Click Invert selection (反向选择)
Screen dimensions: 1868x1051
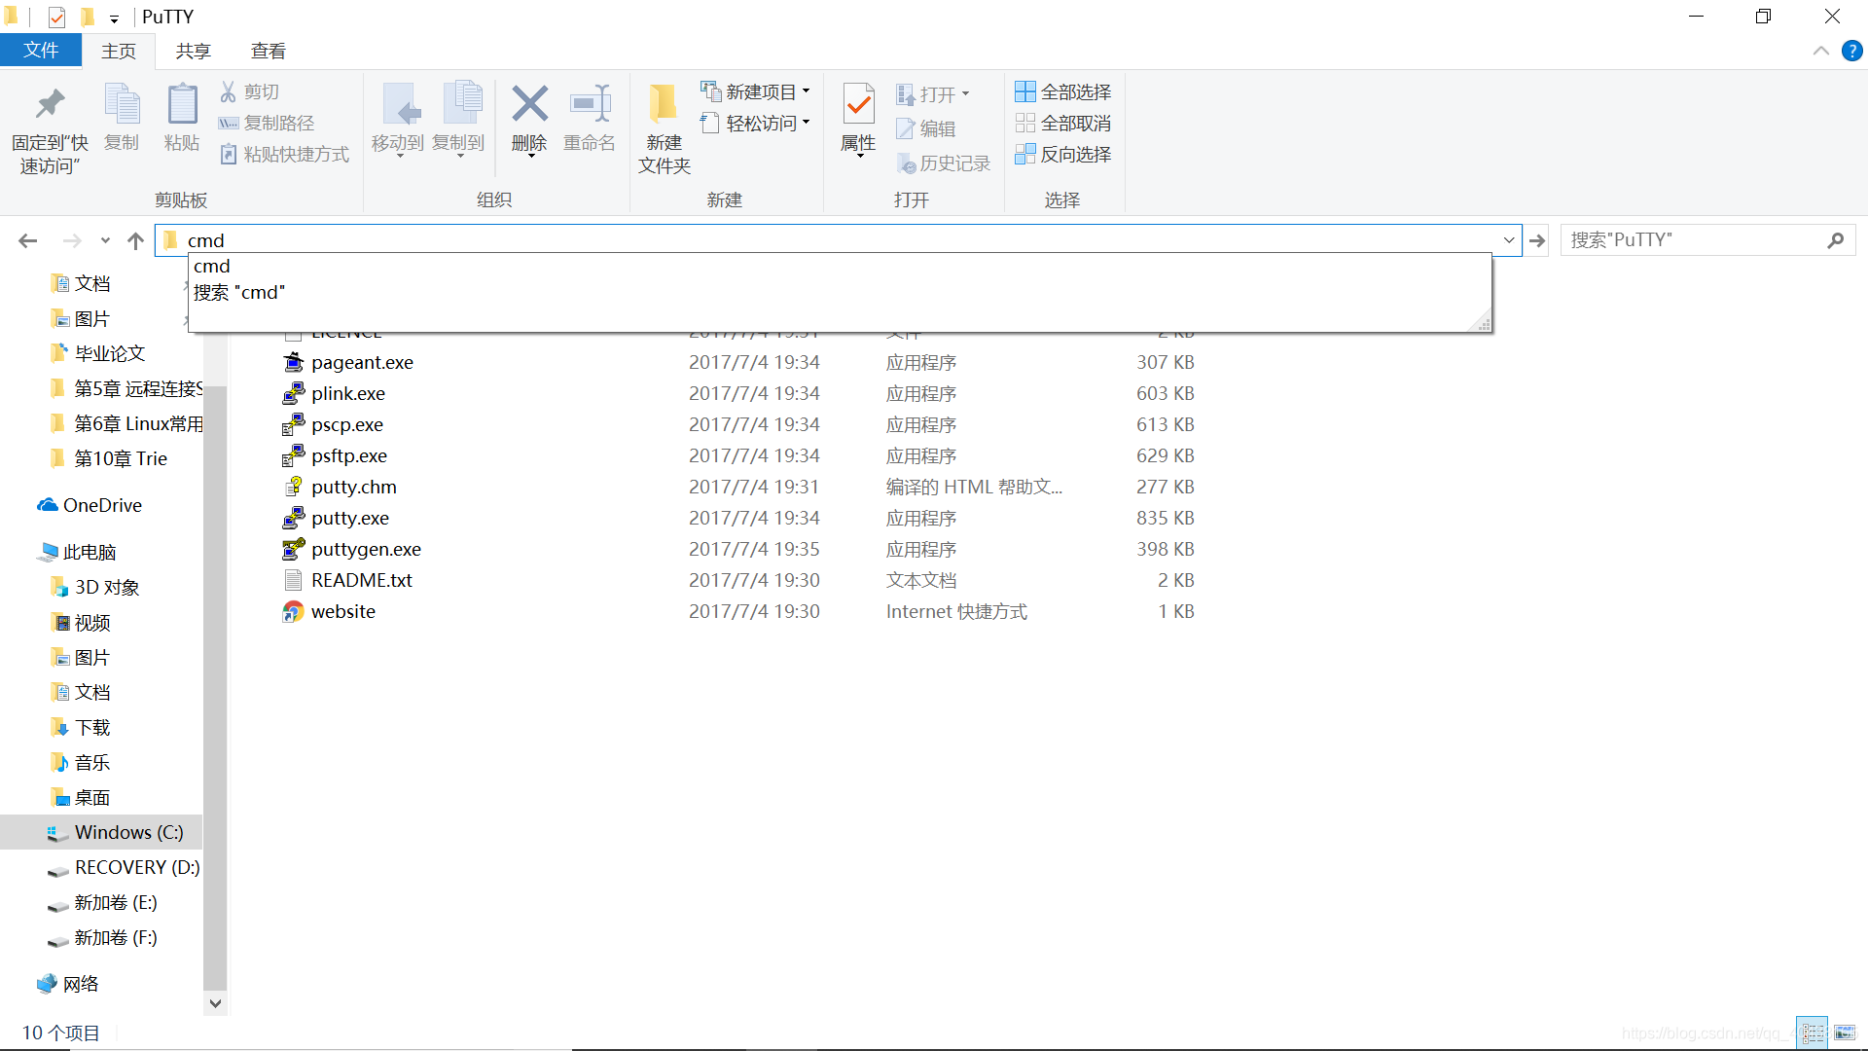click(x=1062, y=154)
